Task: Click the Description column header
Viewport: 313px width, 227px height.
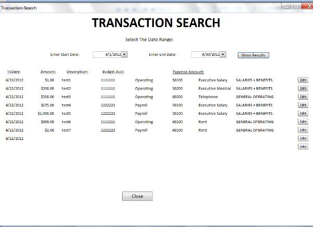Action: 77,71
